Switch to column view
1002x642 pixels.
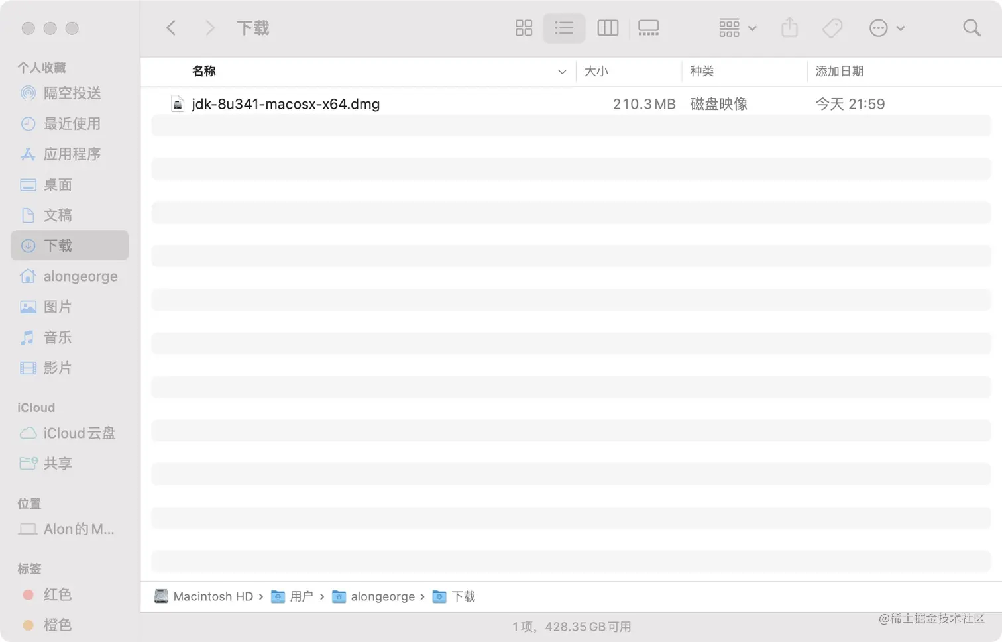click(x=608, y=28)
